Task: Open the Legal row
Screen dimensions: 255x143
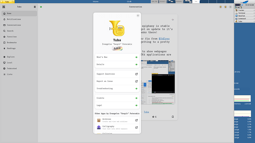Action: tap(117, 105)
